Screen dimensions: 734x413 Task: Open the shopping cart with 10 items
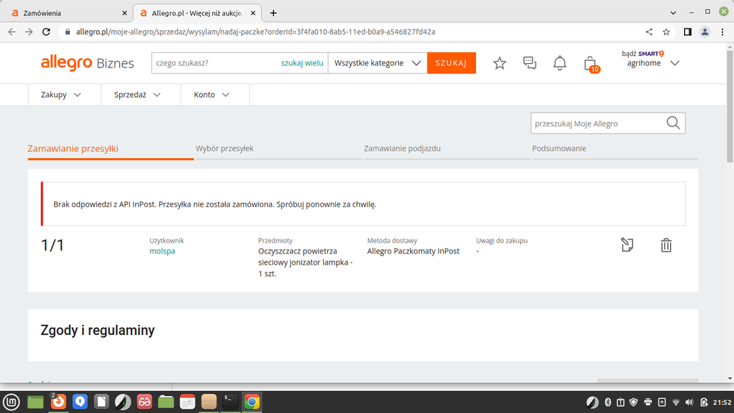(x=591, y=64)
